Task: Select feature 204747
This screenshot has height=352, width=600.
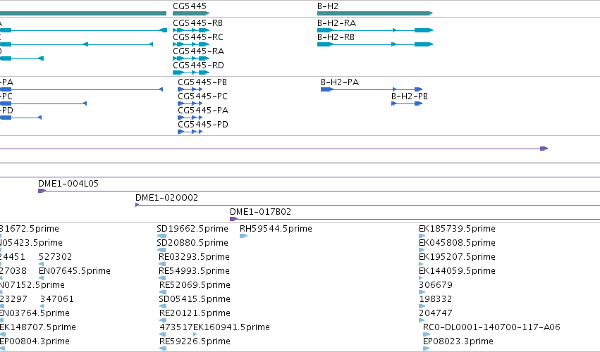Action: (436, 314)
